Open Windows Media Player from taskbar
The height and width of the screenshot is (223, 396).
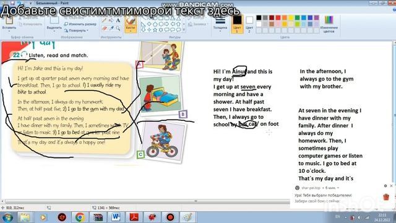(x=43, y=217)
